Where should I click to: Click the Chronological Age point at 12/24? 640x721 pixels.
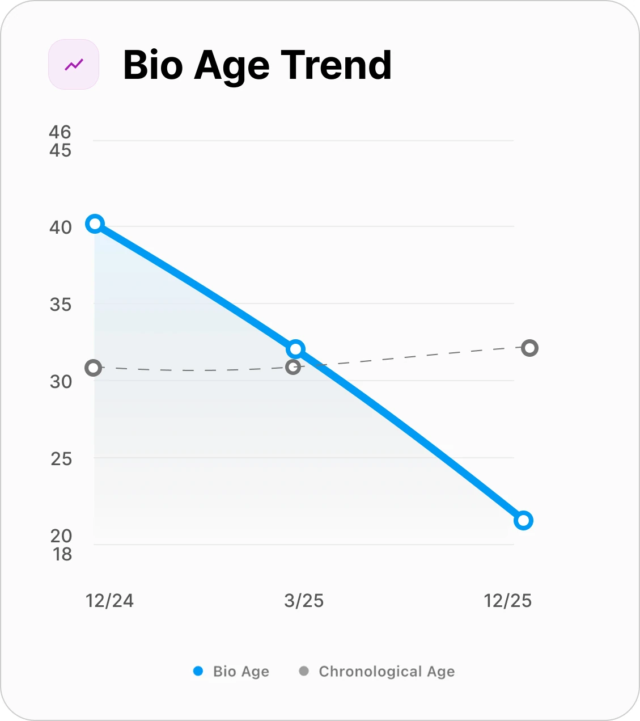94,368
